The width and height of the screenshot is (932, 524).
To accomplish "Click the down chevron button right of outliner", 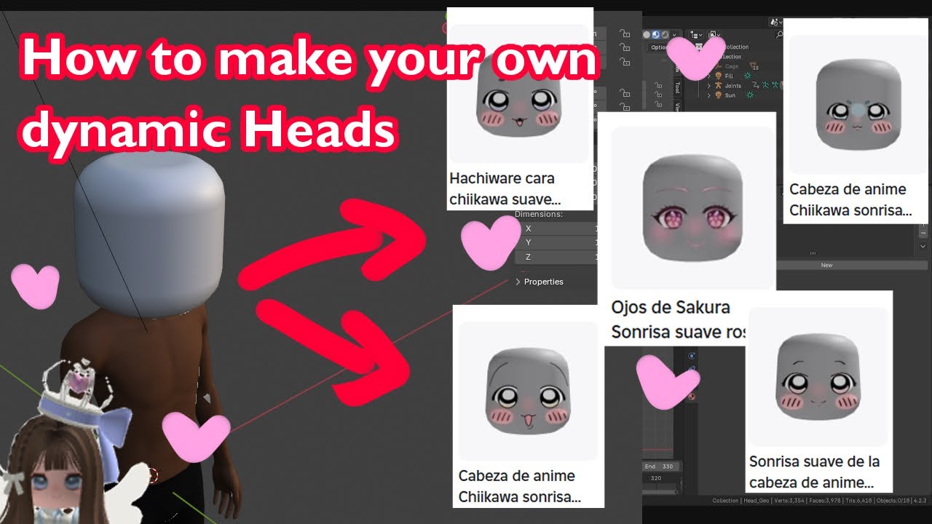I will coord(923,247).
